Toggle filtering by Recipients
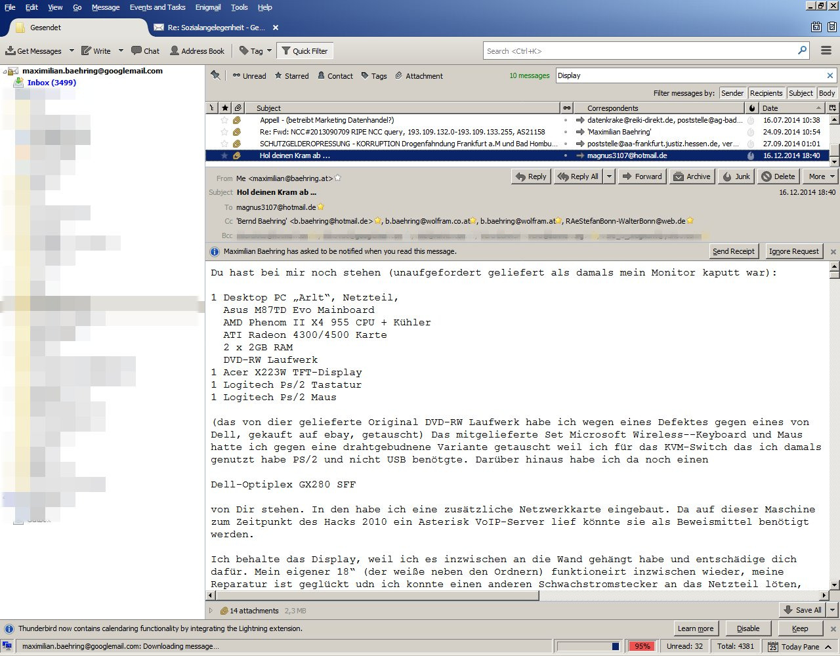This screenshot has width=840, height=656. coord(766,93)
